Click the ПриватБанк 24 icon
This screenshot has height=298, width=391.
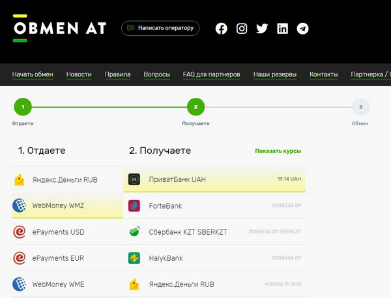click(x=134, y=179)
